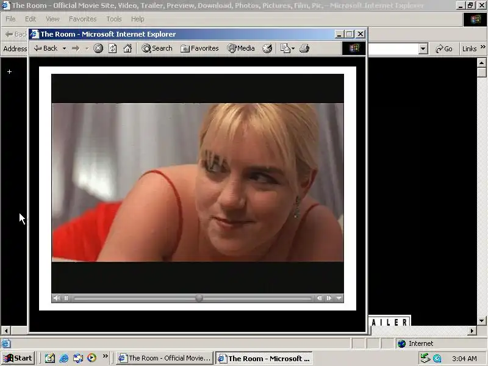Click the Mail icon in the toolbar
The height and width of the screenshot is (366, 488).
coord(285,48)
